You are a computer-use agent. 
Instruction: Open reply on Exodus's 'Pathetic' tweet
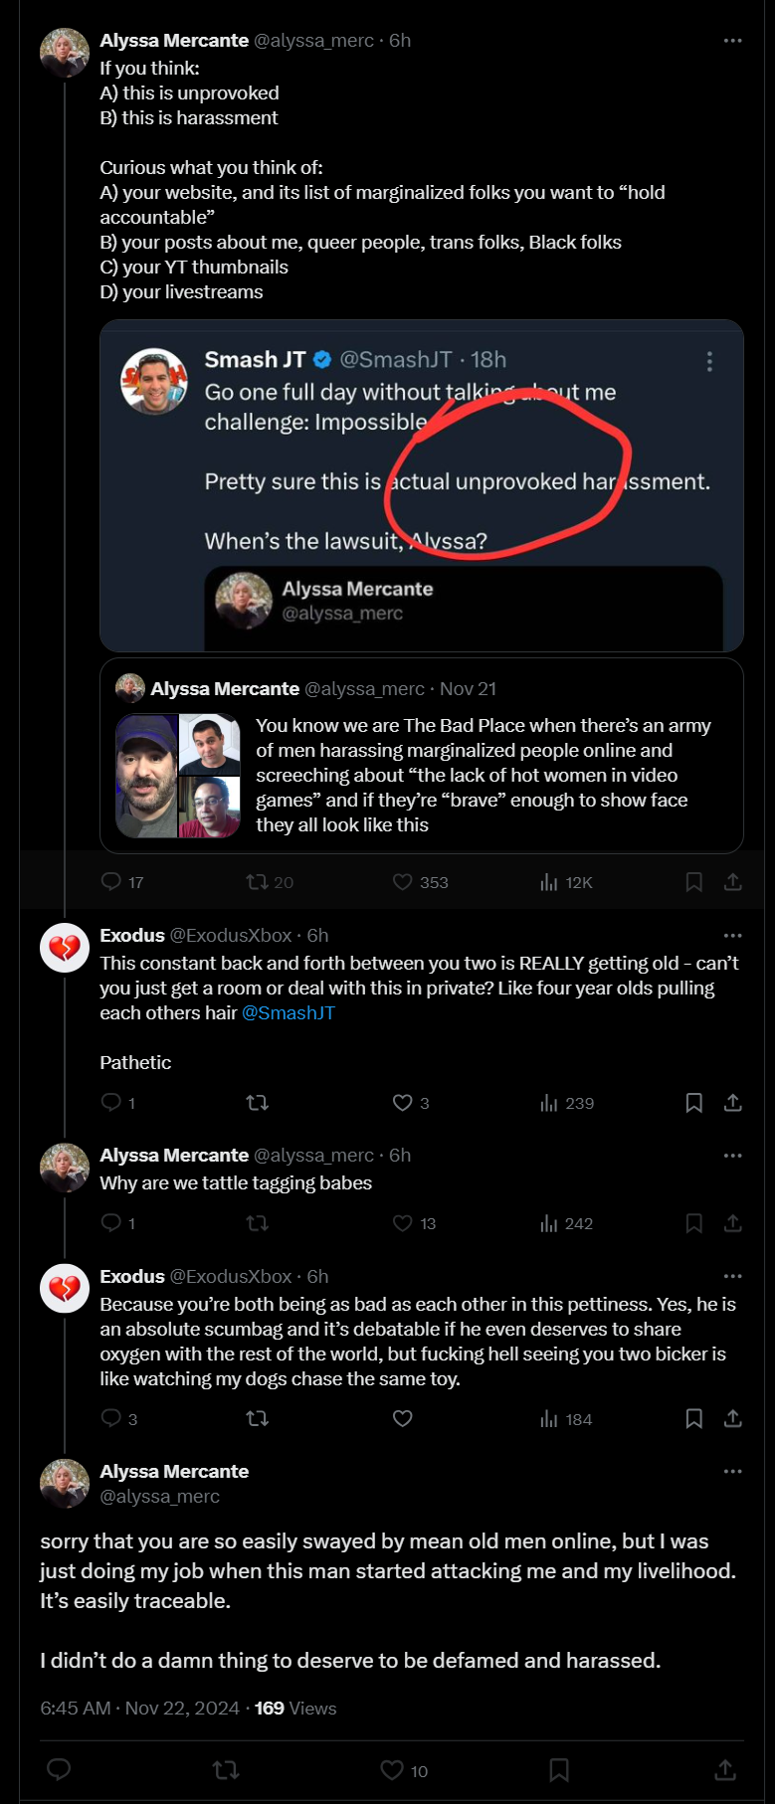118,1102
